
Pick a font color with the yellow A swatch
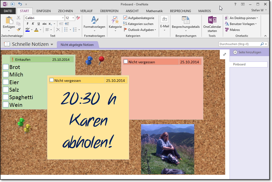coord(37,30)
